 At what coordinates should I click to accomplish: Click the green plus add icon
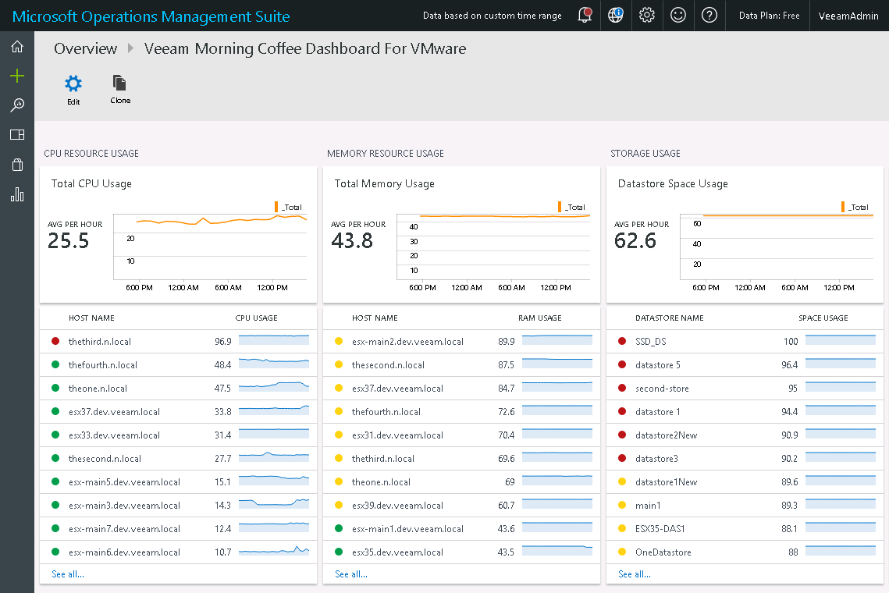pos(17,76)
